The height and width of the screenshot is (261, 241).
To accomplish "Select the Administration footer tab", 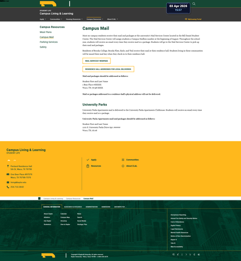I will 92,207.
